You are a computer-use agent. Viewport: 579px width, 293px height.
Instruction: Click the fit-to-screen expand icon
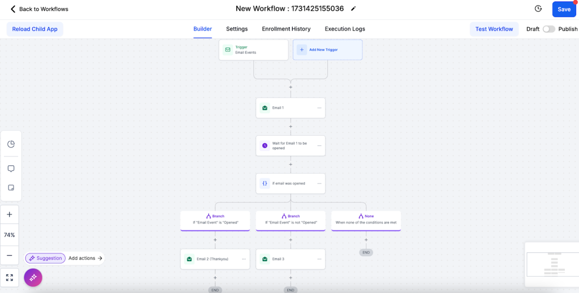[10, 278]
